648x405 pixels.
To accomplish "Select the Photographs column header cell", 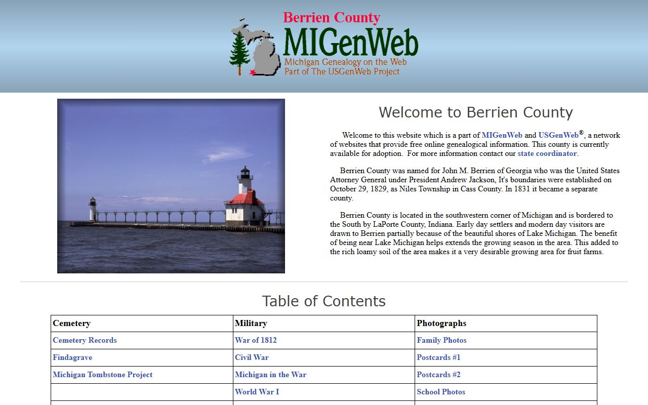I will [x=506, y=323].
